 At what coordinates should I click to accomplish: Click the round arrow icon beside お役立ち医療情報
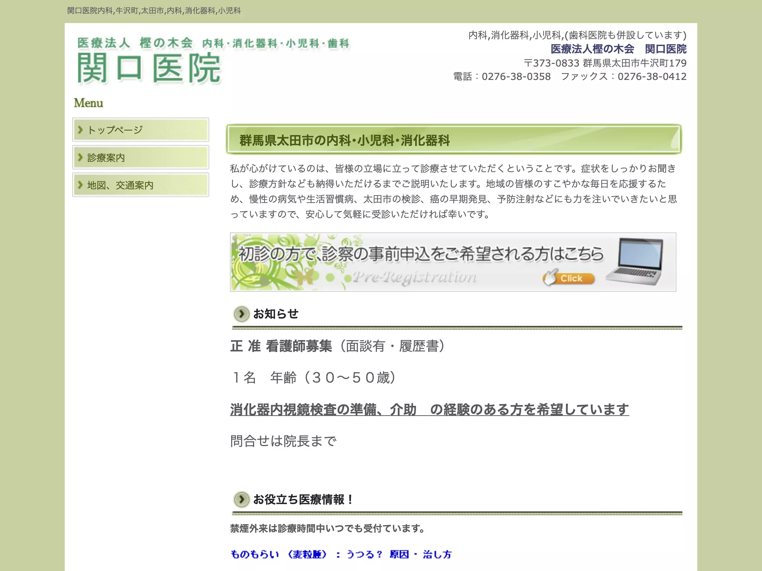[241, 499]
